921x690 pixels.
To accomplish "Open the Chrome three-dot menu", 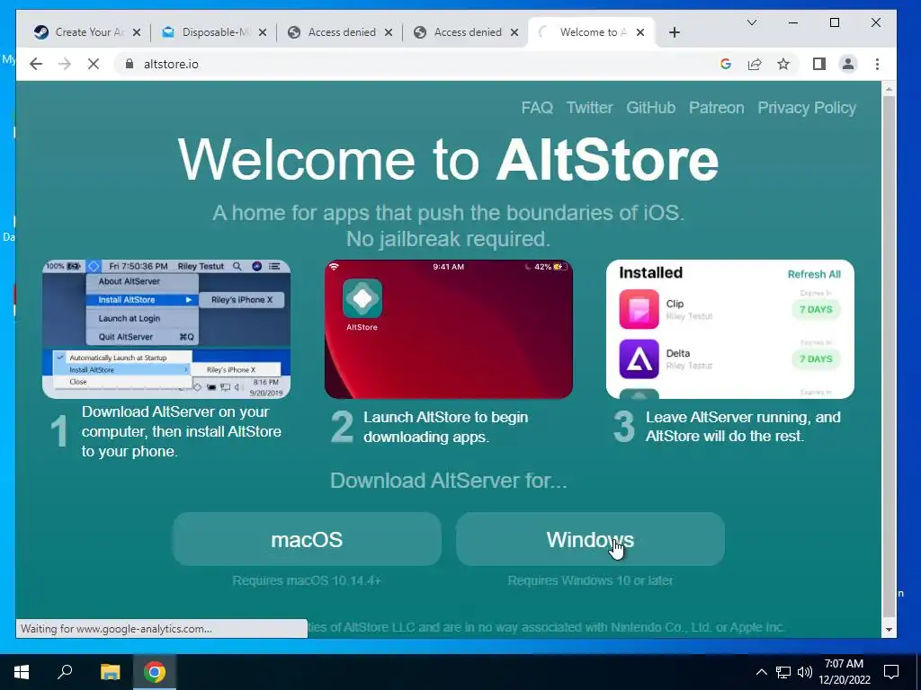I will 877,64.
